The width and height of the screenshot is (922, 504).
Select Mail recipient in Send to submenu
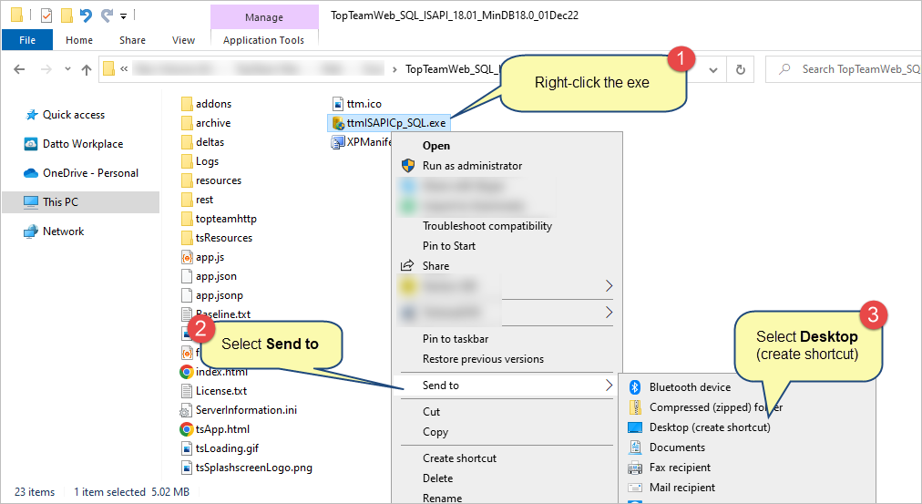click(x=682, y=488)
